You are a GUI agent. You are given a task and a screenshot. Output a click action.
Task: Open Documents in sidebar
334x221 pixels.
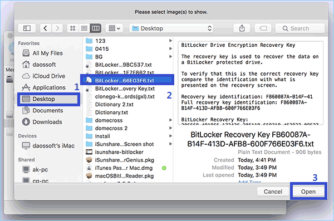click(48, 111)
